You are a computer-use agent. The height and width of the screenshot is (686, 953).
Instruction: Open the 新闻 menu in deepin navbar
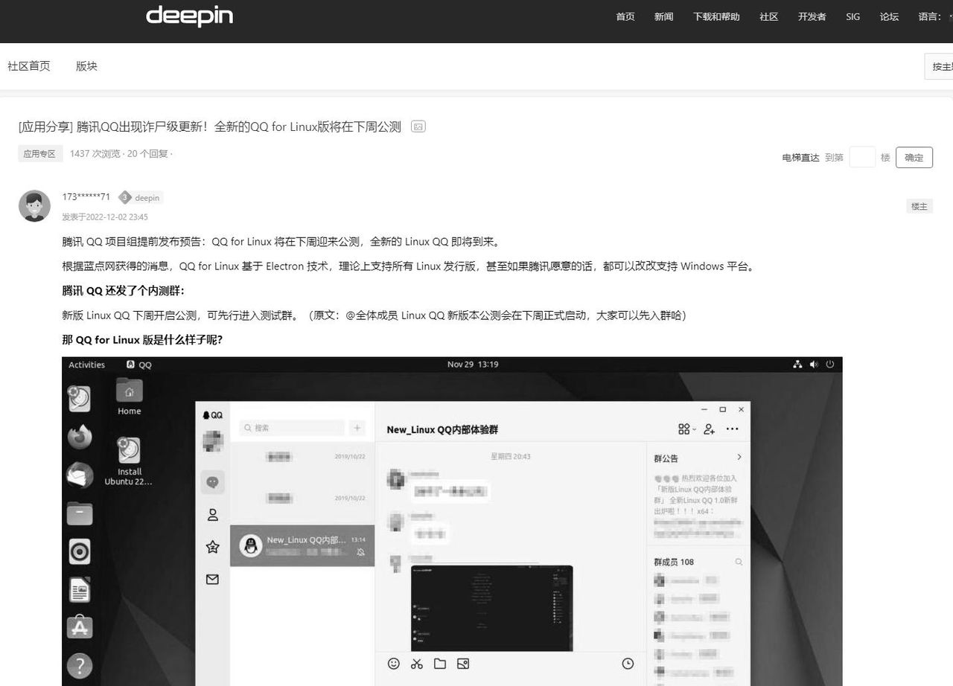[663, 16]
